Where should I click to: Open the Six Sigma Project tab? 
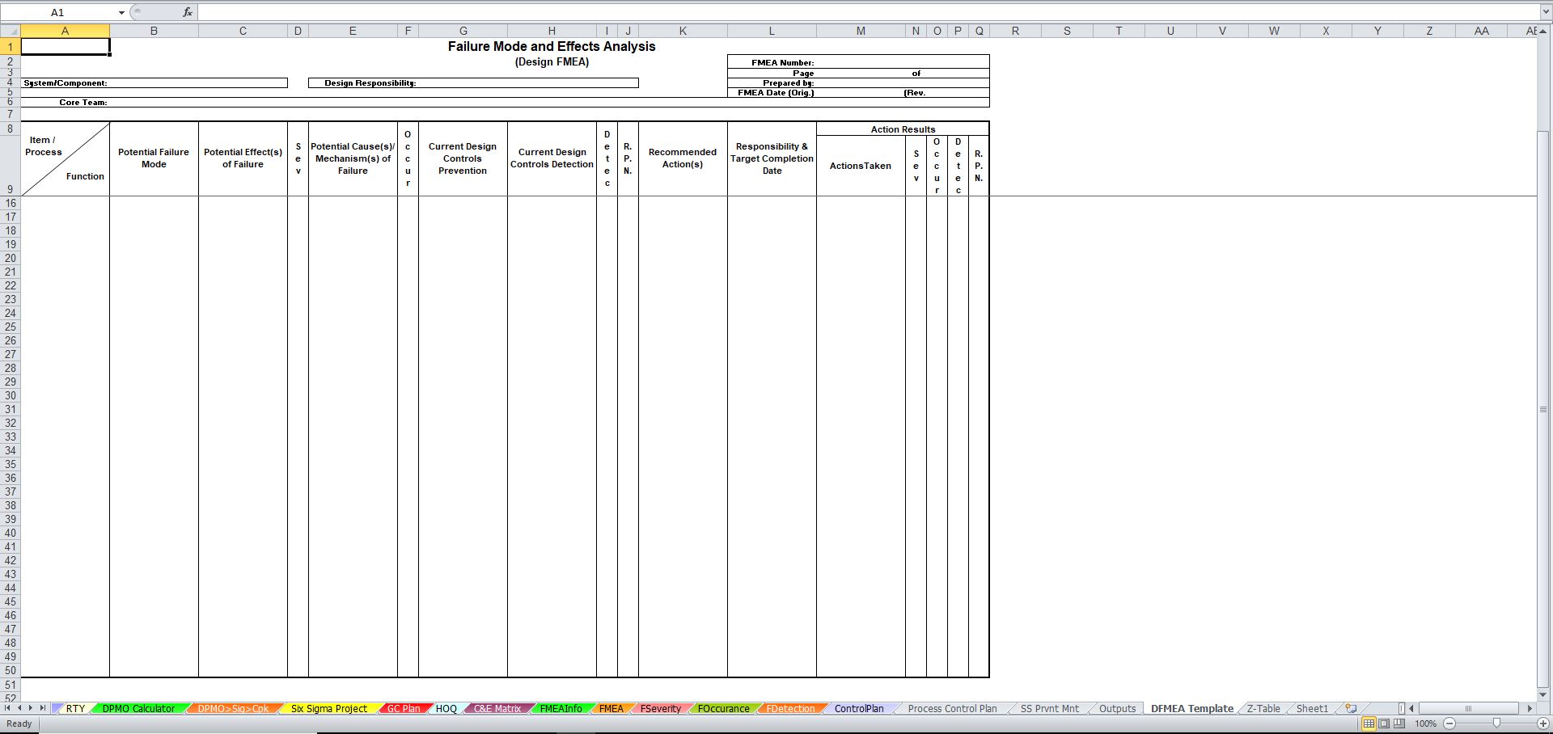(329, 709)
